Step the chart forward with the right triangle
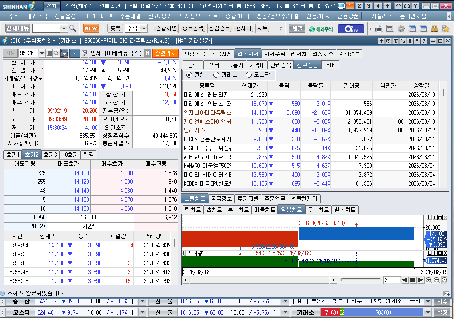The width and height of the screenshot is (454, 319). coord(421,280)
